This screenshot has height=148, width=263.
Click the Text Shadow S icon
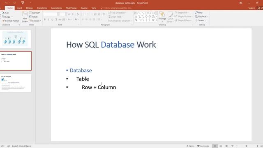(x=56, y=19)
